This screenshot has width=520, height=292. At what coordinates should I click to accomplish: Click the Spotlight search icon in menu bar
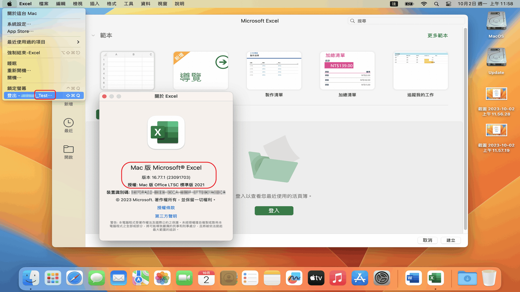coord(436,4)
